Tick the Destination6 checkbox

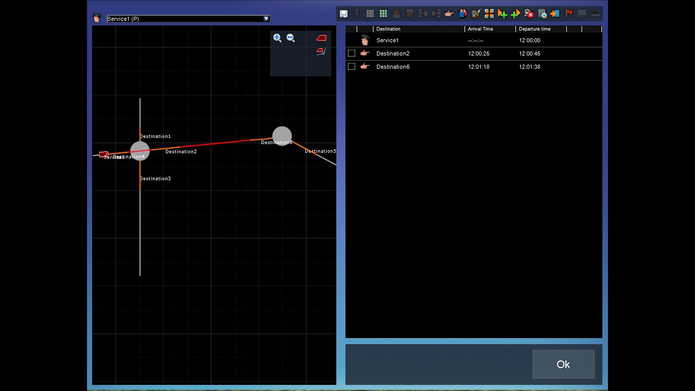click(352, 67)
